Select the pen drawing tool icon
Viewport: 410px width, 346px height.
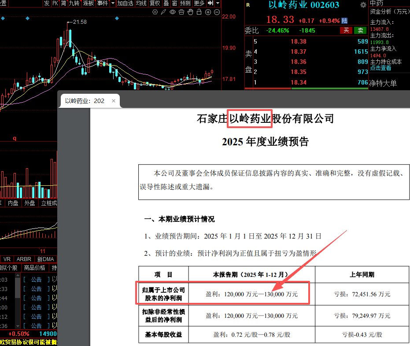tap(164, 12)
